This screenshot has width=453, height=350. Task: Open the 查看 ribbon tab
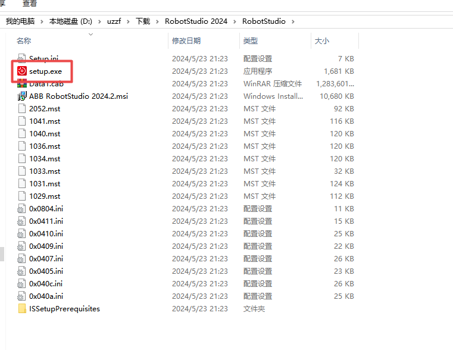click(30, 4)
